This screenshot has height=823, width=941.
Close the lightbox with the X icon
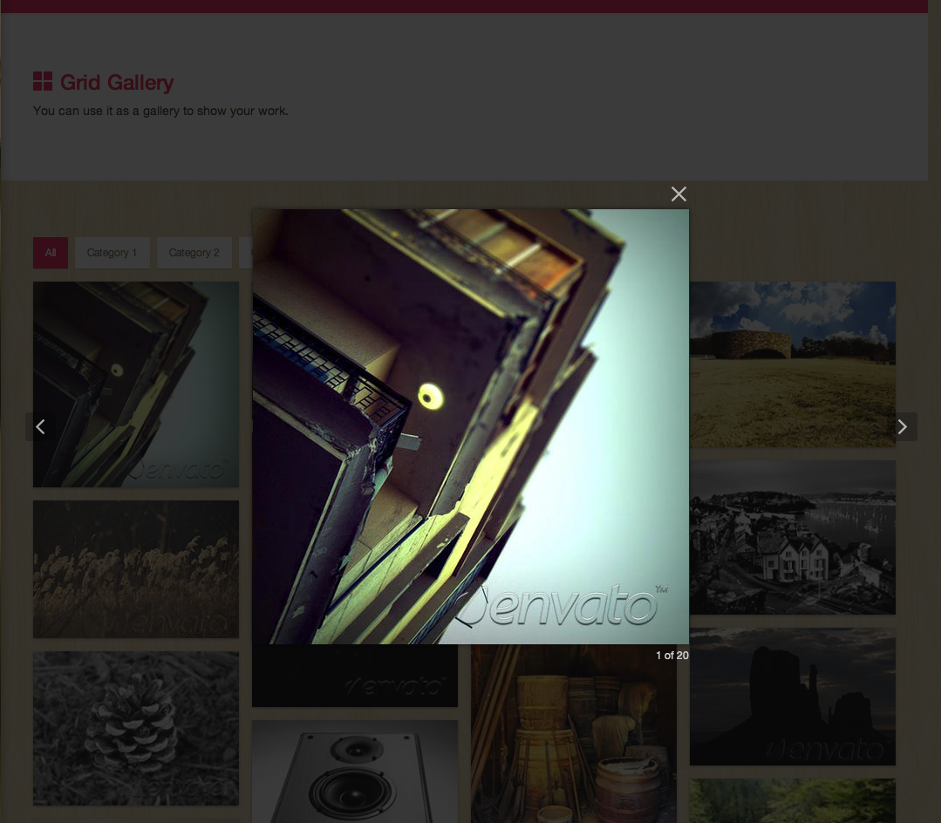click(x=678, y=194)
